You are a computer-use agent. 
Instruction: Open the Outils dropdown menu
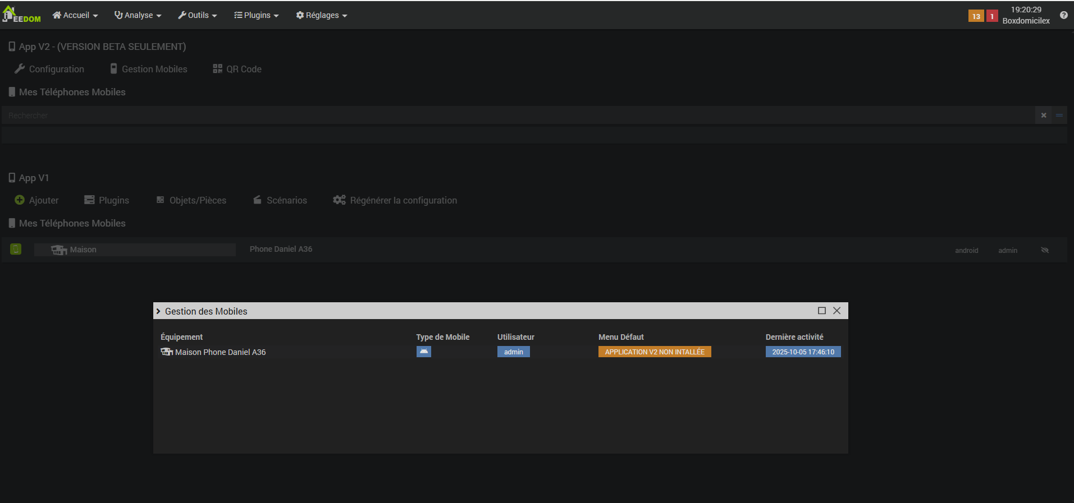[x=197, y=15]
